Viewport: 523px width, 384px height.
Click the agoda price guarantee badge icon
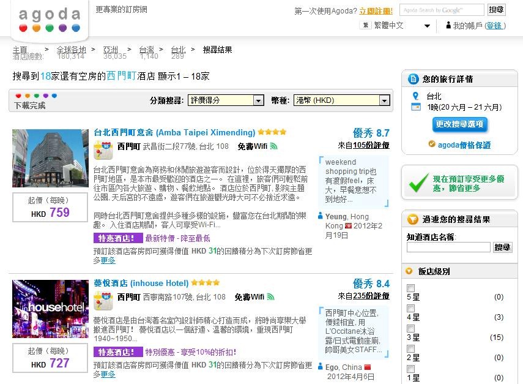click(x=432, y=144)
